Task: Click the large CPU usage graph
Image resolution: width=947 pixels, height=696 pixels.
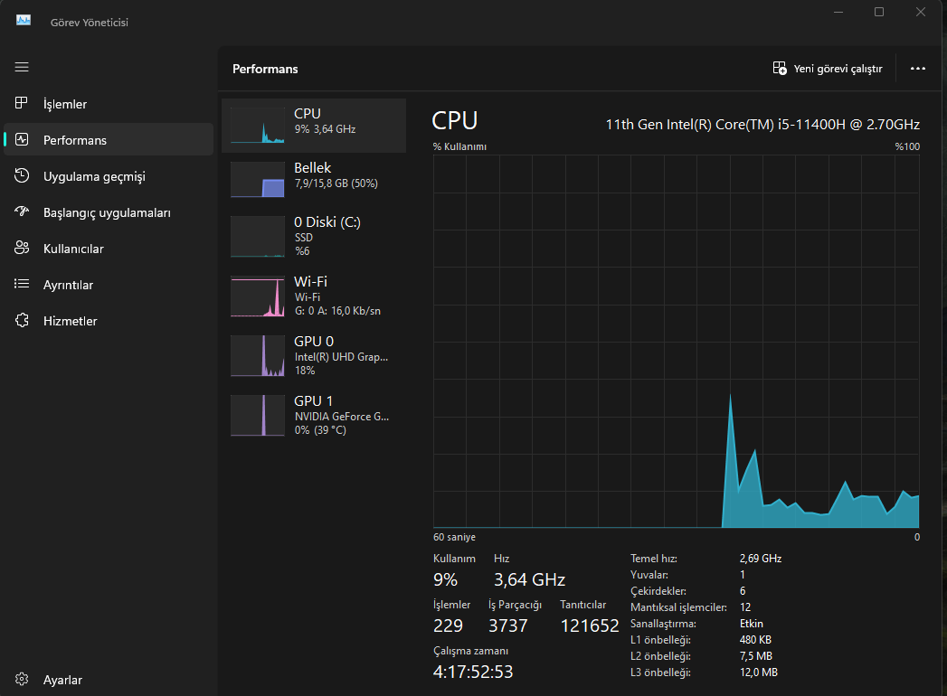Action: coord(677,341)
